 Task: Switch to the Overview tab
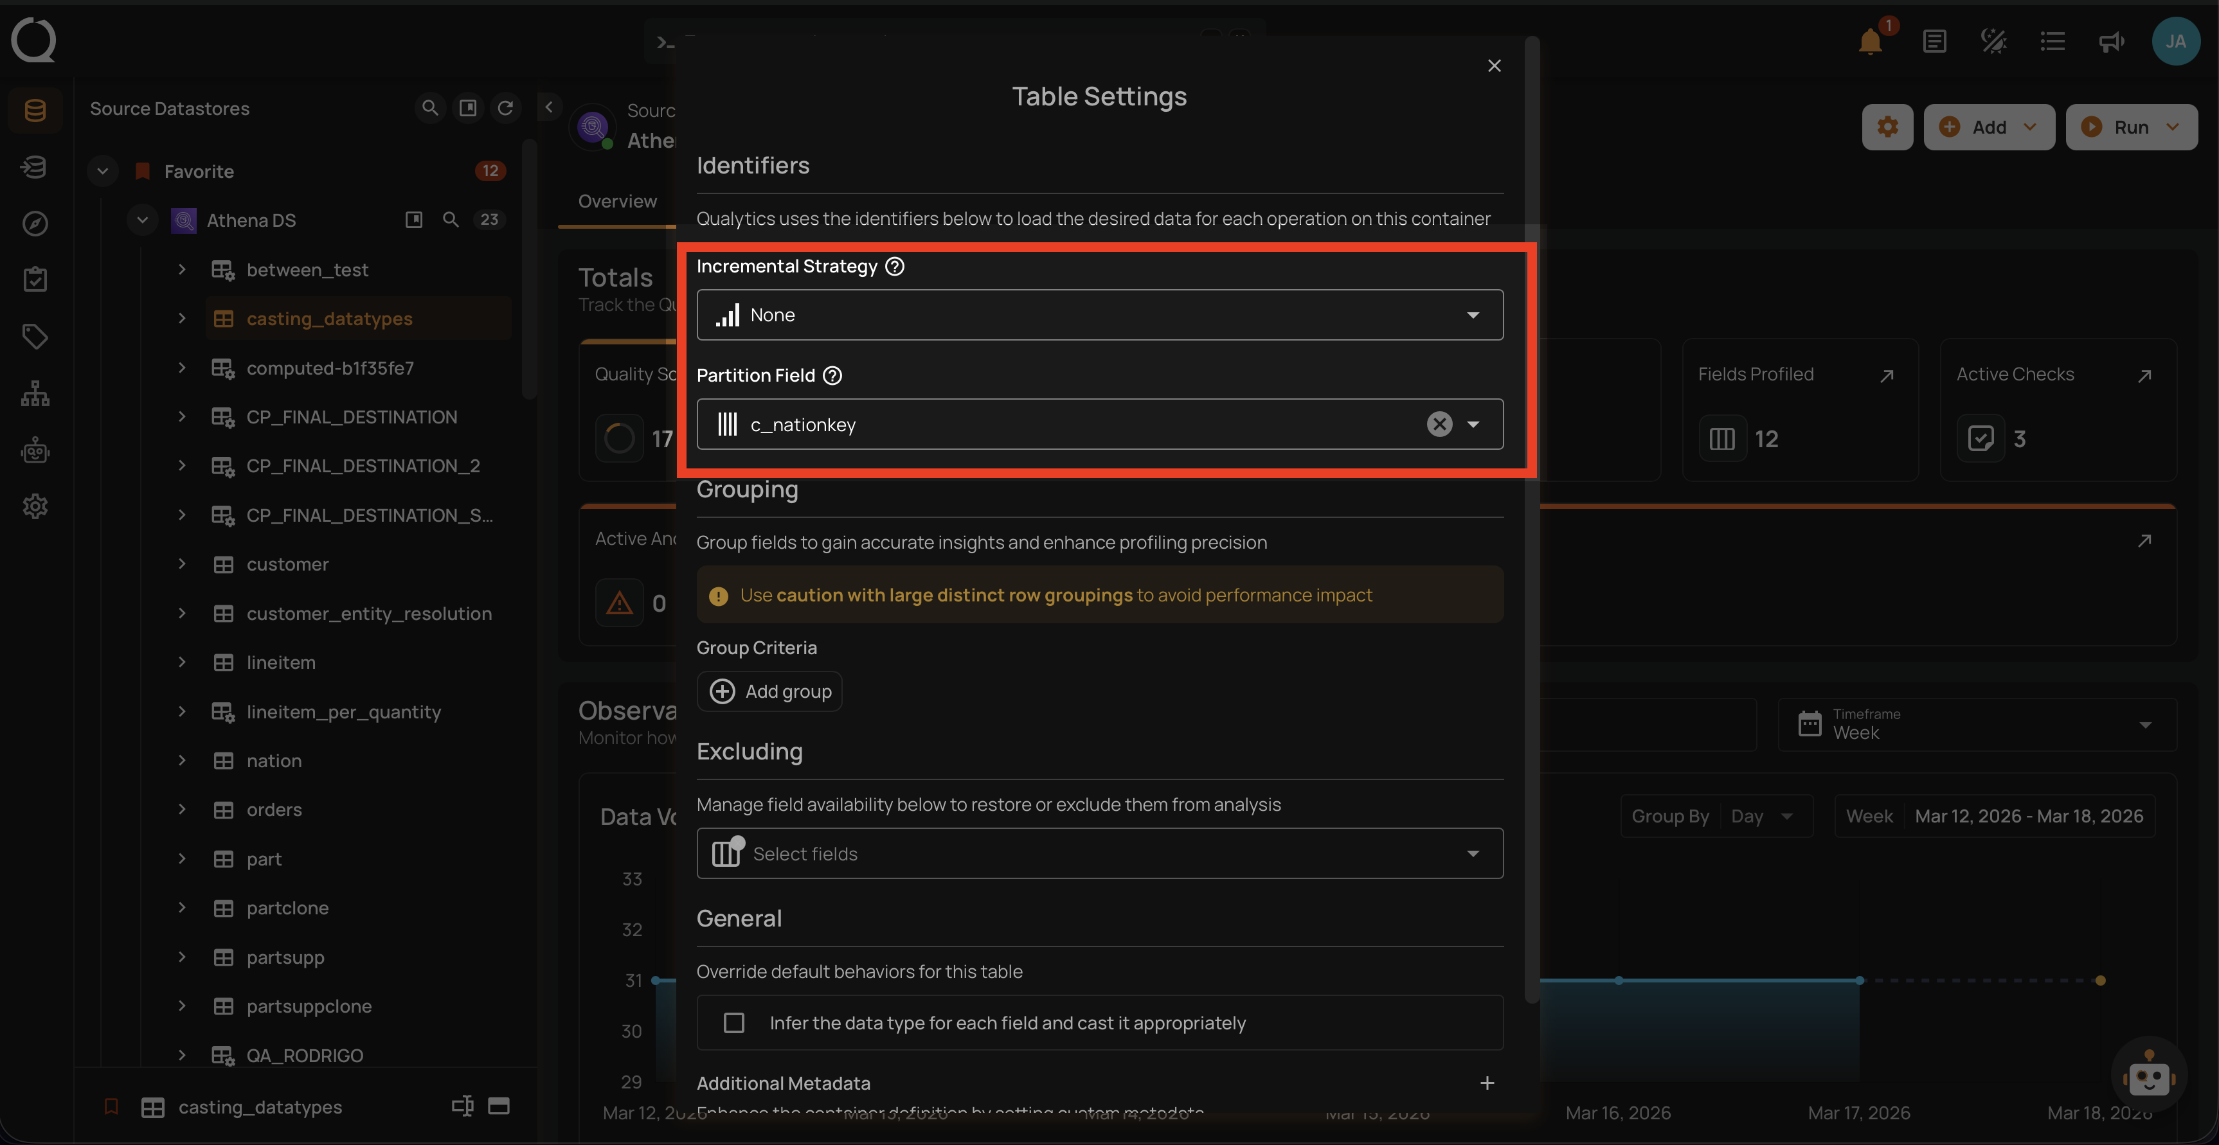point(616,202)
